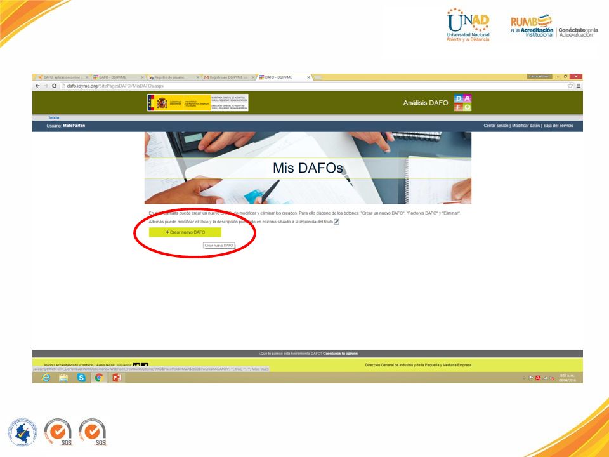Viewport: 609px width, 457px height.
Task: Click the browser forward arrow
Action: (x=46, y=86)
